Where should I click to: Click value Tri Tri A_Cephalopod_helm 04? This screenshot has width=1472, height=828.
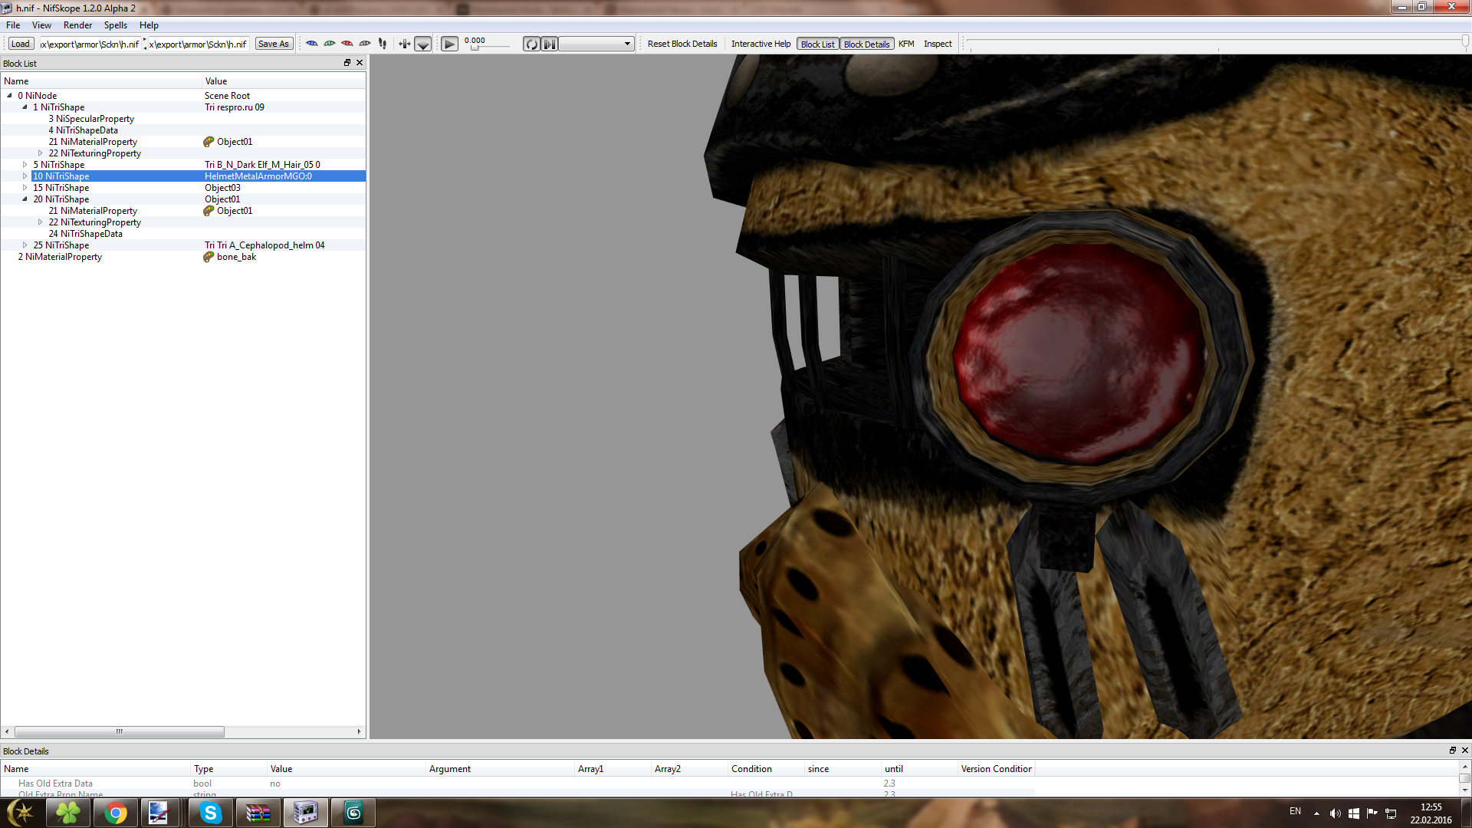click(264, 245)
